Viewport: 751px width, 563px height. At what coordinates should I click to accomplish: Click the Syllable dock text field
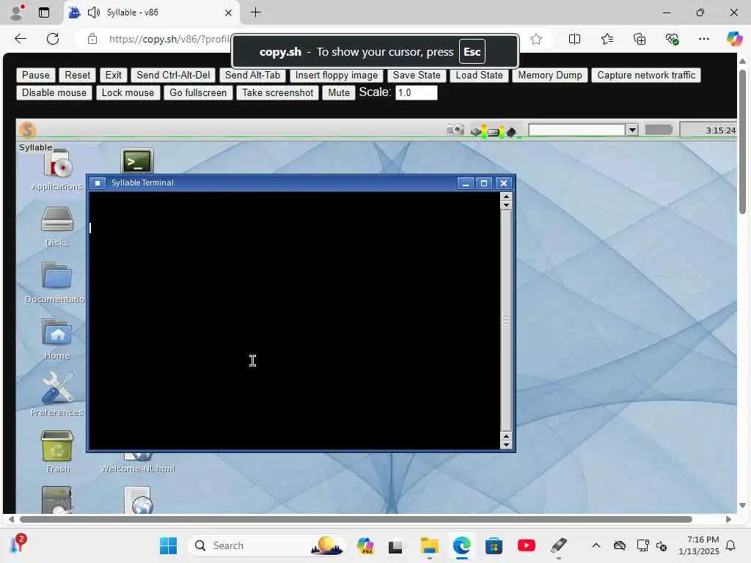(576, 130)
